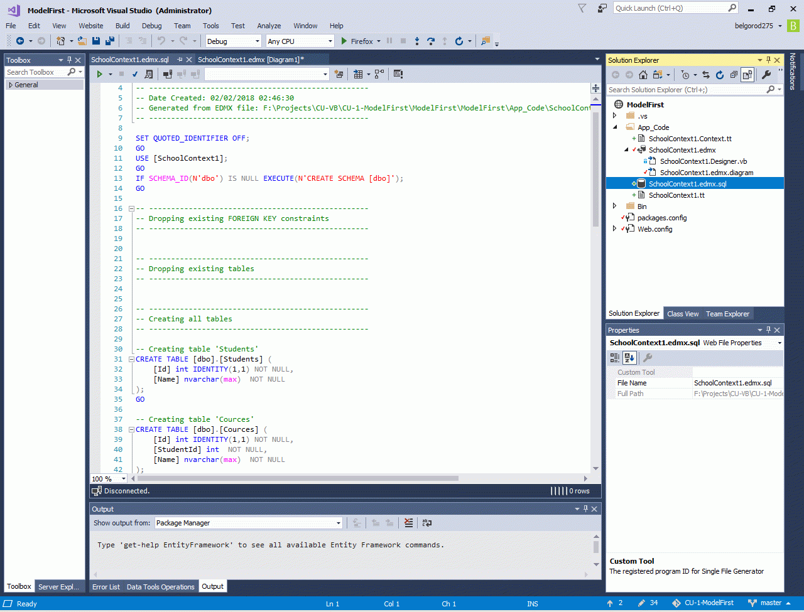
Task: Toggle auto hide pin on the Toolbox panel
Action: click(x=69, y=60)
